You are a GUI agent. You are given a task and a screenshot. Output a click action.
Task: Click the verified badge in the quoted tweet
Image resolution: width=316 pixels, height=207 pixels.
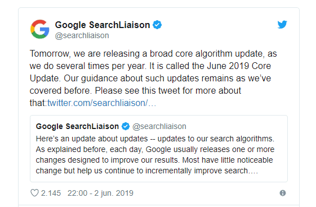[126, 126]
